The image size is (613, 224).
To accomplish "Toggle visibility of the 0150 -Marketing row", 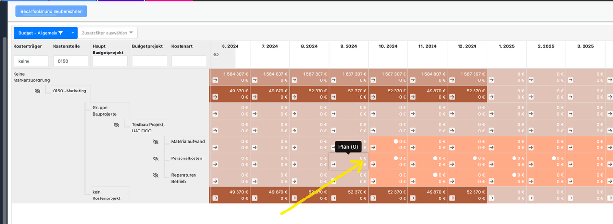I will 38,91.
